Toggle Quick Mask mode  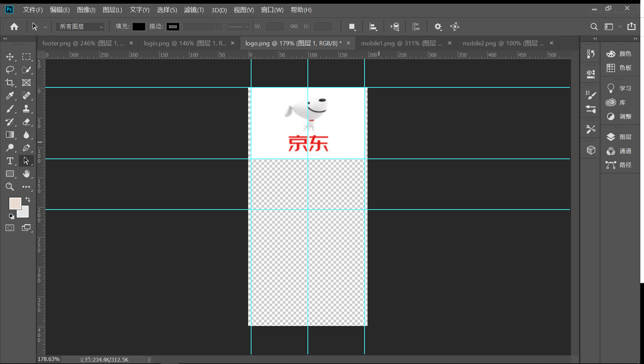(x=10, y=228)
